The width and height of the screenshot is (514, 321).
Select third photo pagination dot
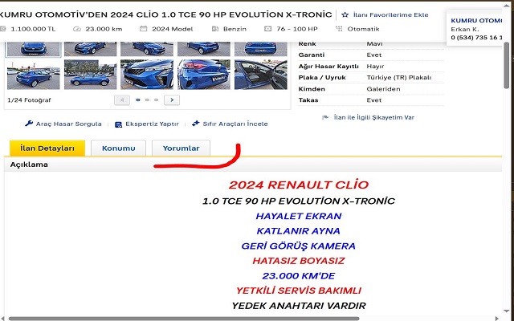point(156,100)
